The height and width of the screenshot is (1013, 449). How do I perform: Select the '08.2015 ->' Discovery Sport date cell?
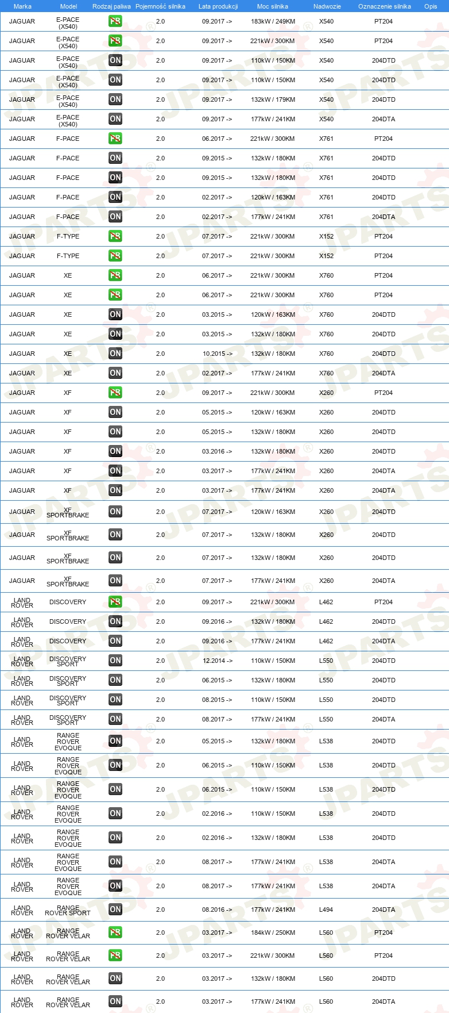218,700
